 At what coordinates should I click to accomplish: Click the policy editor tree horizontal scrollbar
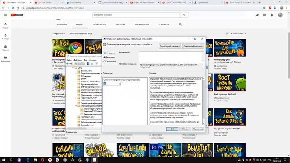(x=77, y=129)
